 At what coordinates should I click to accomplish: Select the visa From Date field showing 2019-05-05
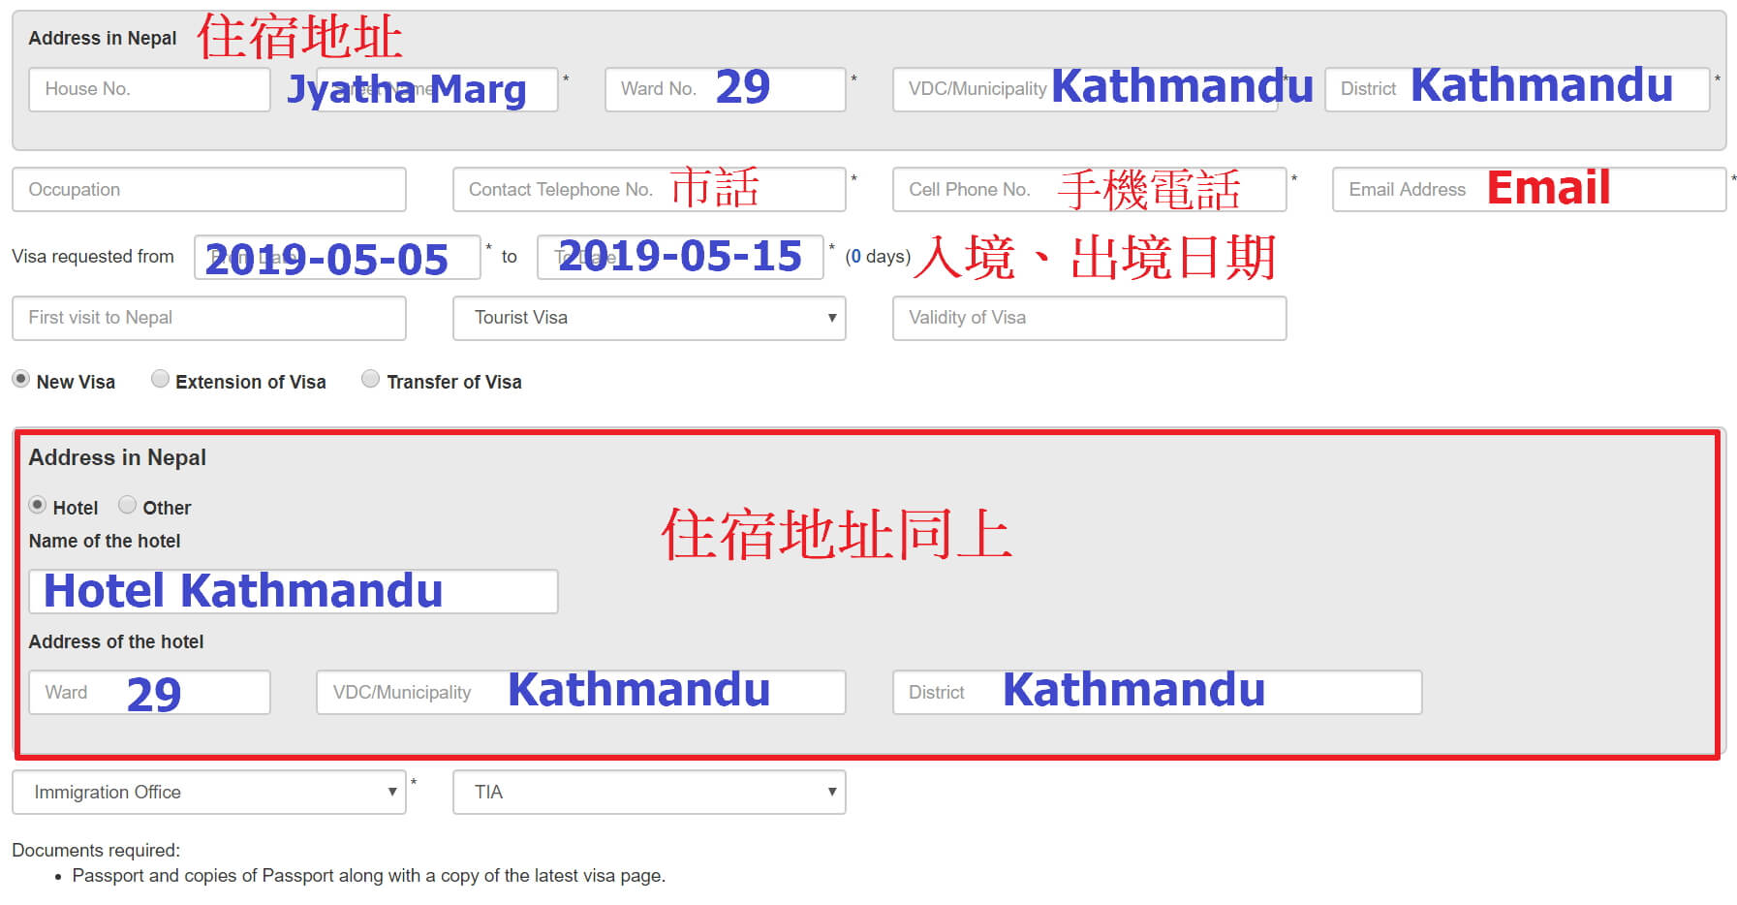[x=337, y=256]
